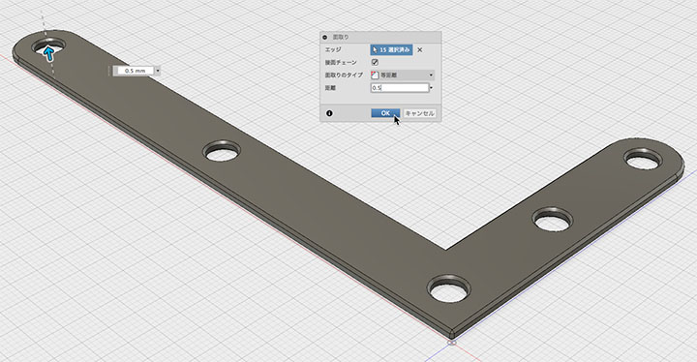Collapse the 面取り dialog with minus icon
This screenshot has height=362, width=697.
coord(324,38)
